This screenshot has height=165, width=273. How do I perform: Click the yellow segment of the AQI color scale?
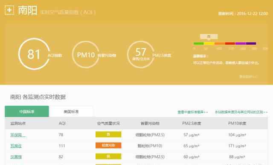click(x=209, y=43)
